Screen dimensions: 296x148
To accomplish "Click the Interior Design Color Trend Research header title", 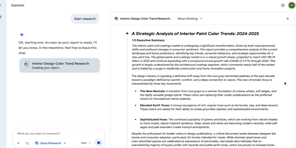I will (145, 18).
